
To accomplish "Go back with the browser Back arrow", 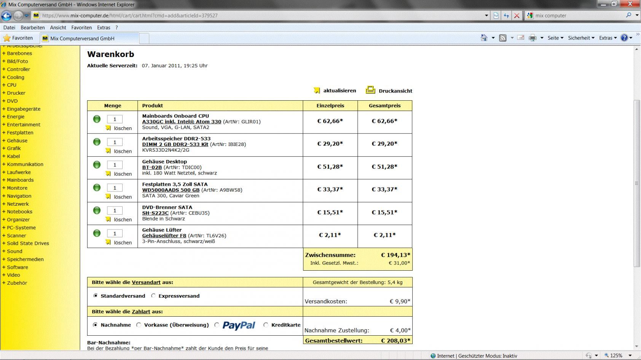I will coord(6,16).
